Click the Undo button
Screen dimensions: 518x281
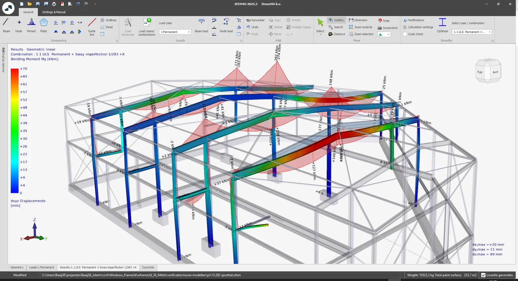pos(252,27)
